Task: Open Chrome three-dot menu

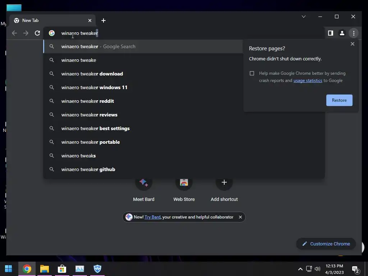Action: click(354, 33)
